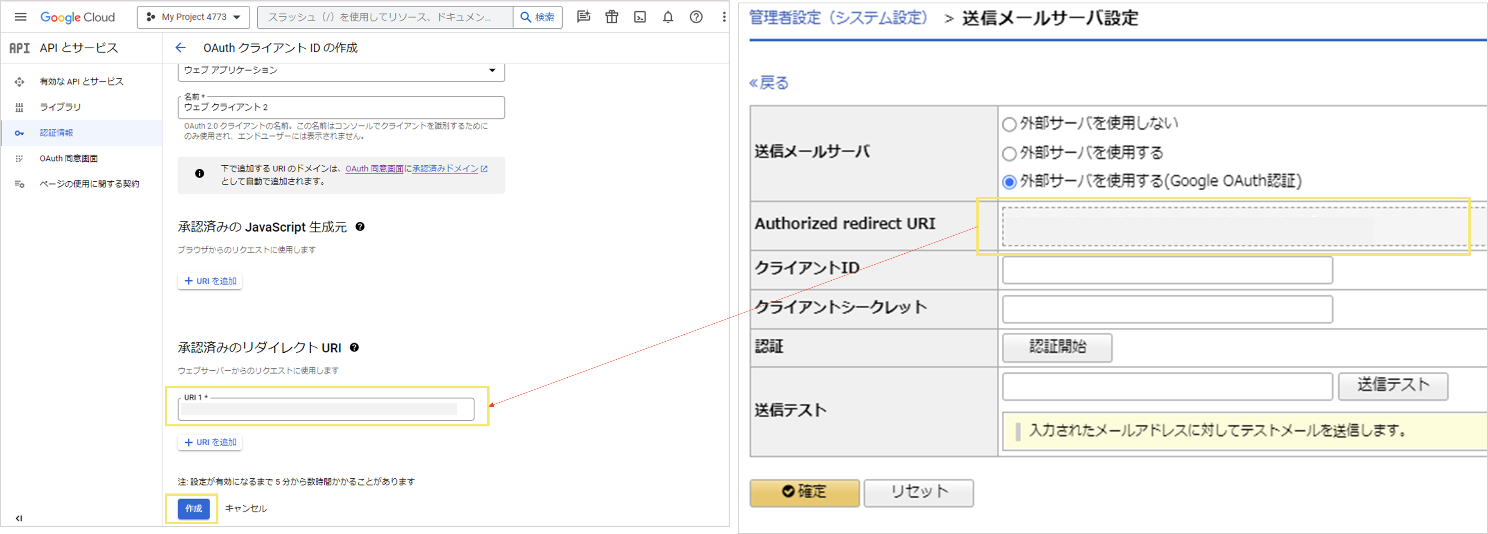Open the three-dot overflow menu
Screen dimensions: 1488x534
pos(724,17)
